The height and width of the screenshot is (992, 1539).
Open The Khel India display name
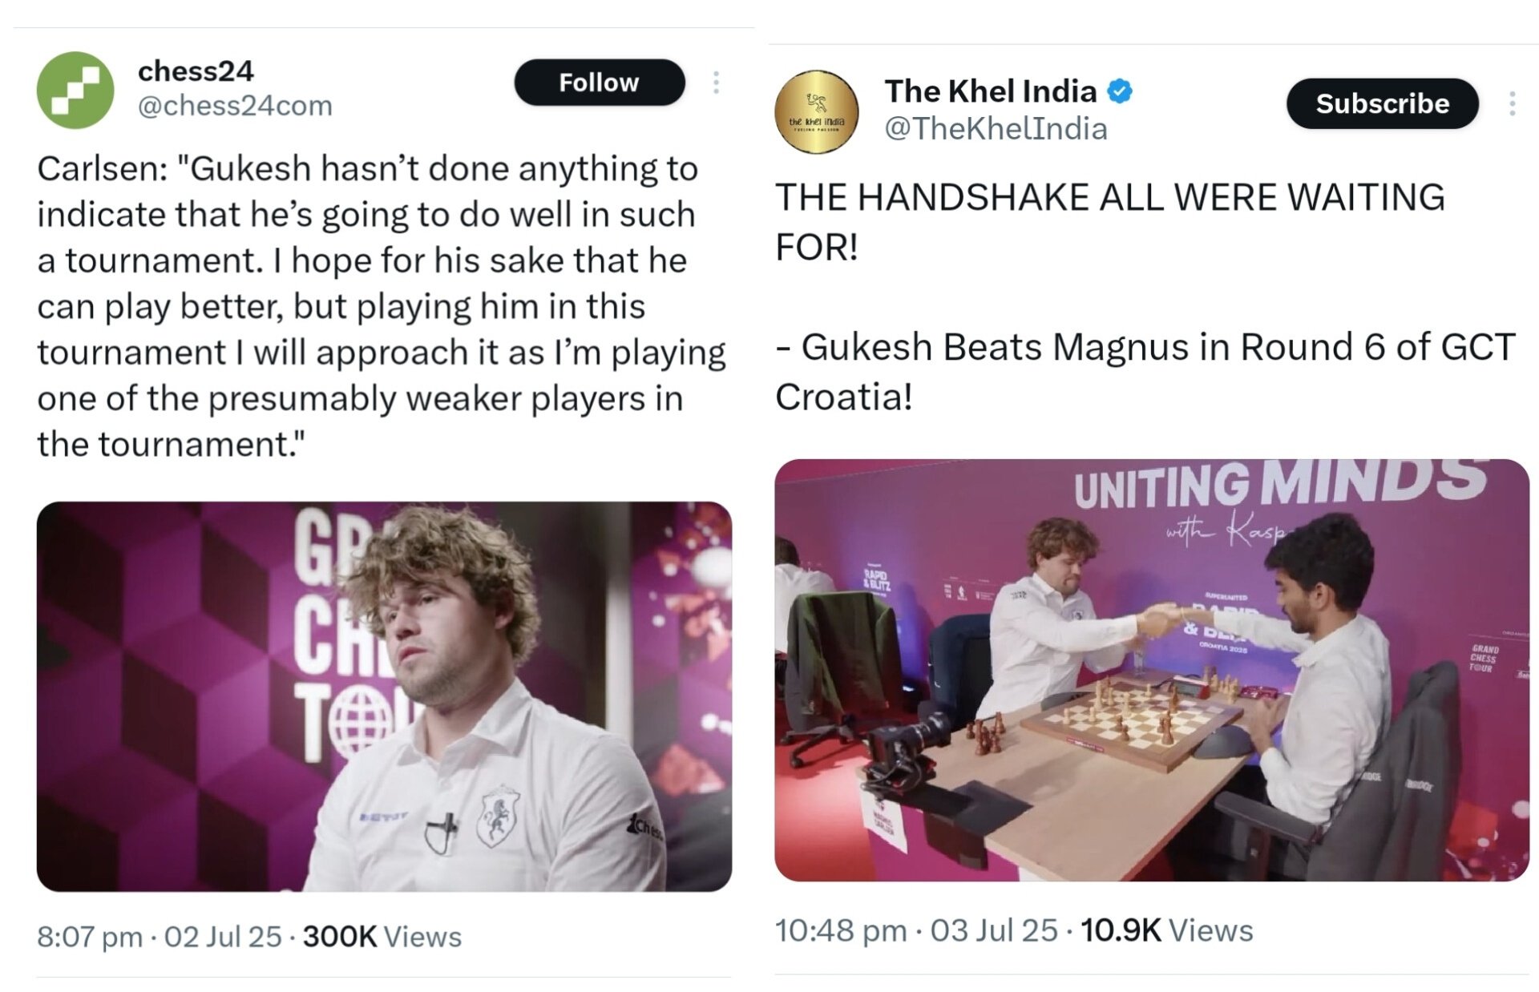coord(990,91)
